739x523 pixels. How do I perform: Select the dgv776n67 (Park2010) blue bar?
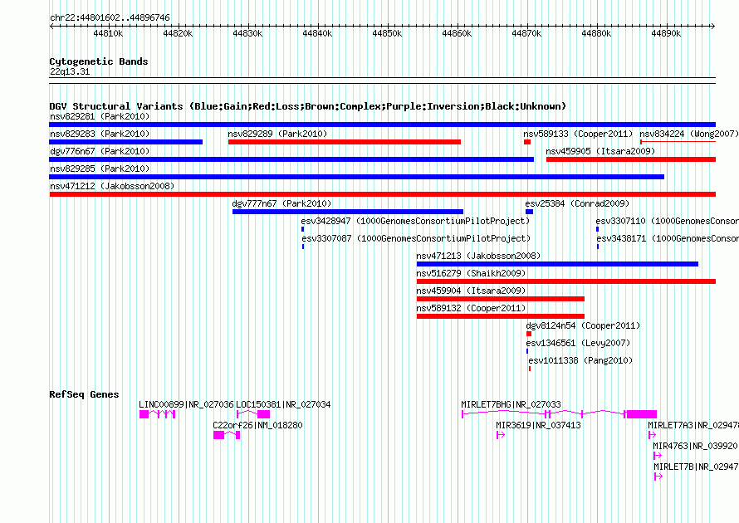click(x=291, y=159)
